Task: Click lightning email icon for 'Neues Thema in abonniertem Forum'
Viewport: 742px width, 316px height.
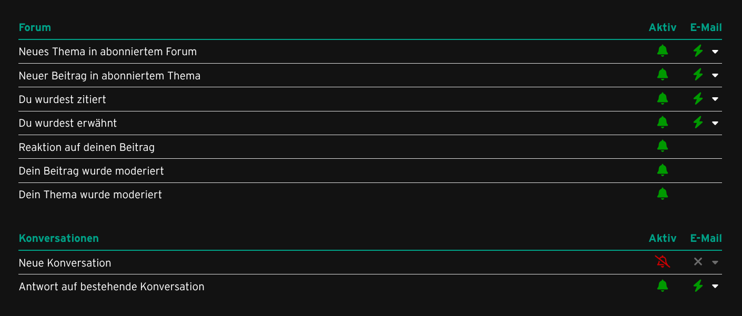Action: (x=698, y=51)
